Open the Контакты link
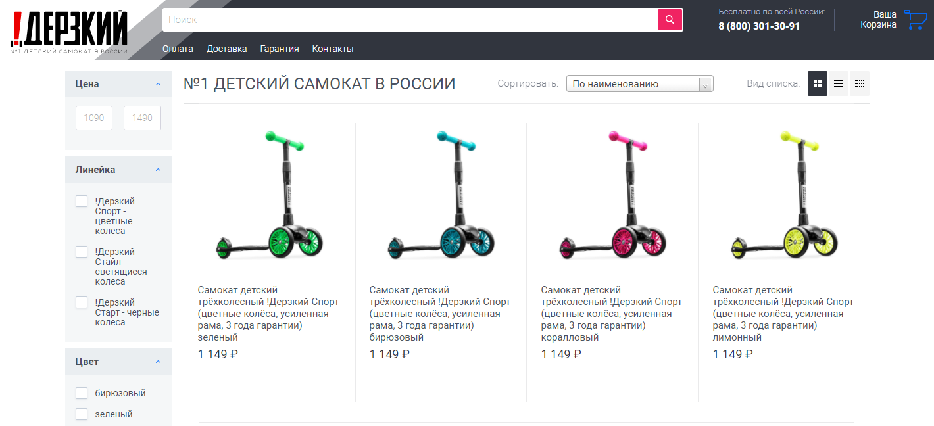934x426 pixels. point(333,49)
